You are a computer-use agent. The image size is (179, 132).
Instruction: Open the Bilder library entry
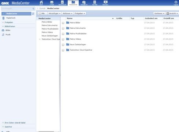(8, 30)
